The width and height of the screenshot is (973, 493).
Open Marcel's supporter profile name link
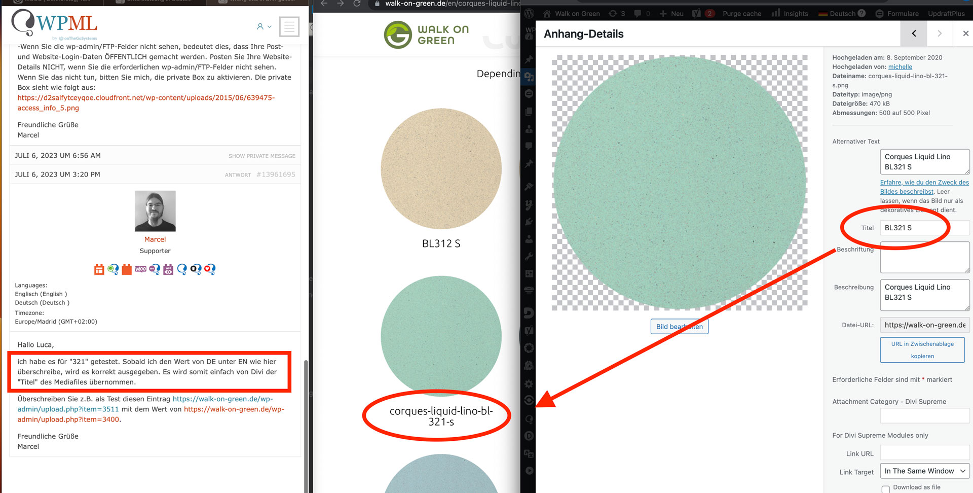(155, 239)
